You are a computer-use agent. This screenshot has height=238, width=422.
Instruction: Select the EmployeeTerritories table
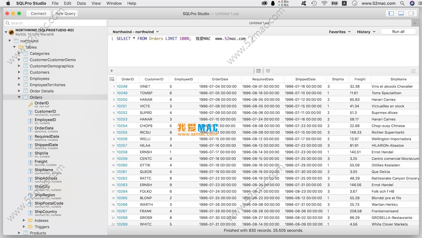(x=48, y=85)
